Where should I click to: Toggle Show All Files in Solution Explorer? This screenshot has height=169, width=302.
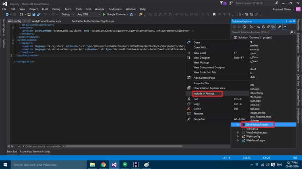(x=273, y=27)
